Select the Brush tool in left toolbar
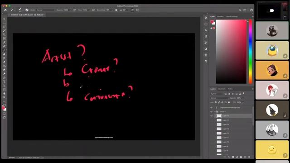 click(4, 50)
